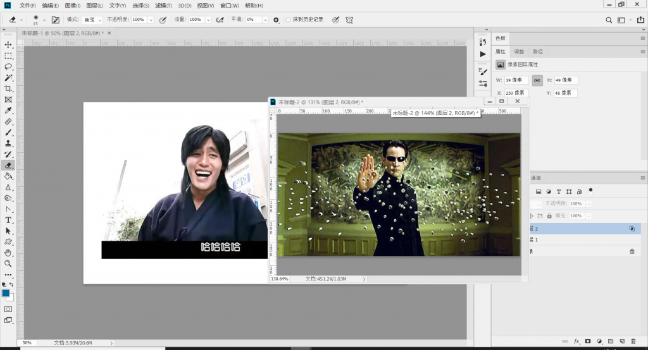Toggle pressure for size button
The height and width of the screenshot is (350, 648).
coord(335,20)
